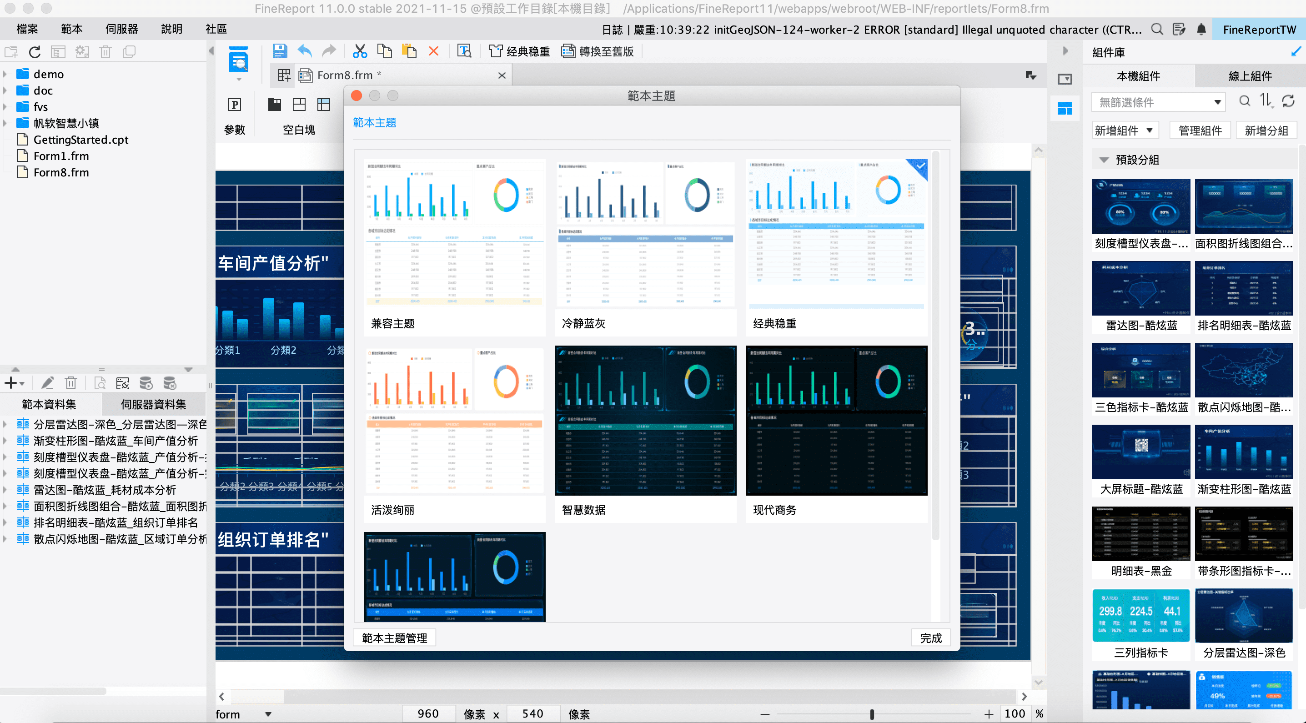Click the edit pencil icon in dataset panel
The width and height of the screenshot is (1306, 723).
[47, 383]
